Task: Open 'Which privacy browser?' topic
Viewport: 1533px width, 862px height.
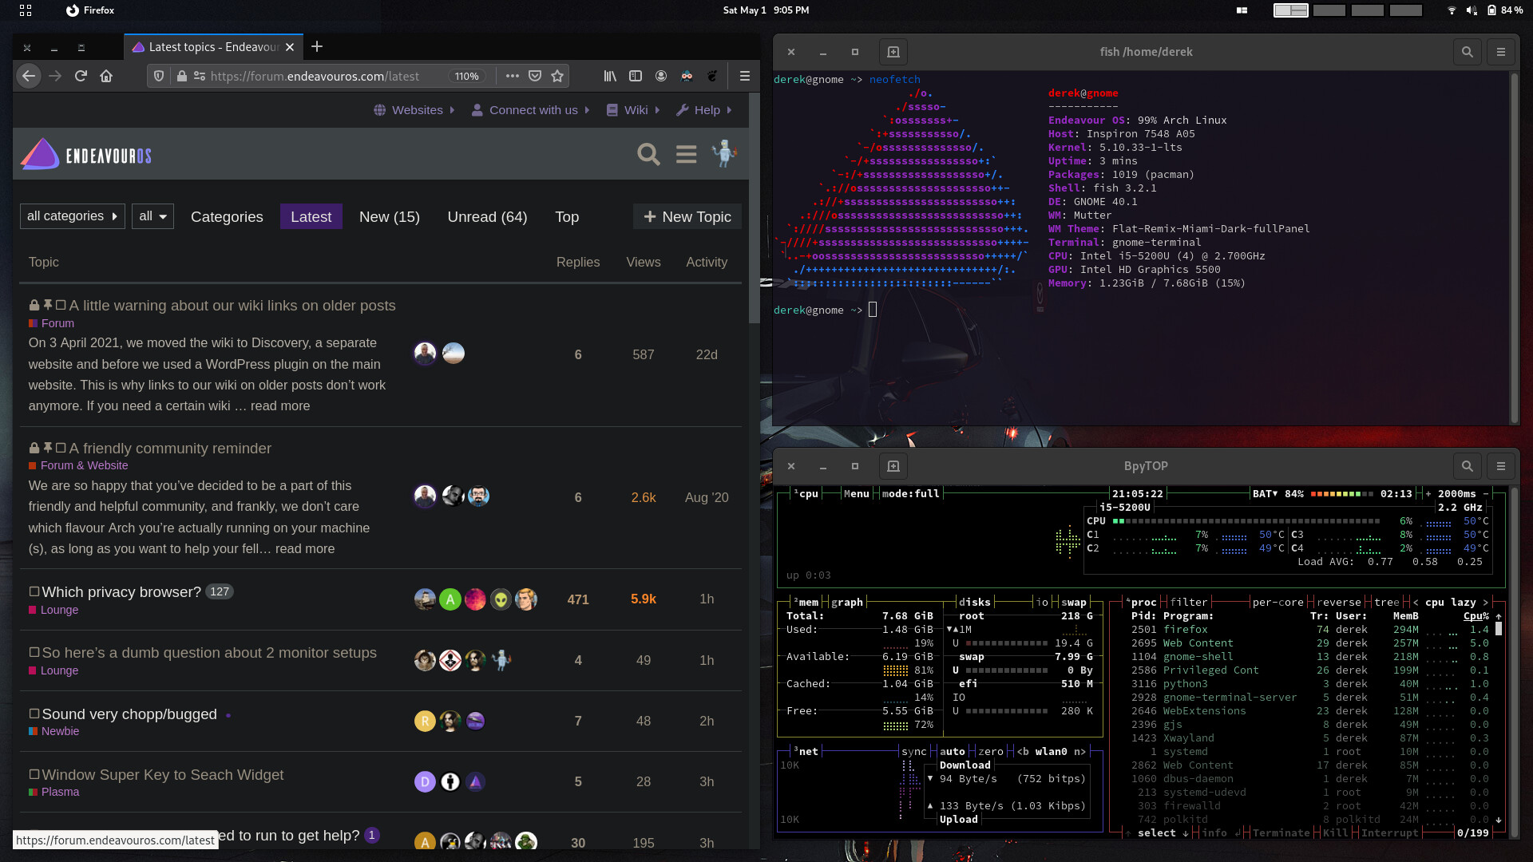Action: pos(121,591)
